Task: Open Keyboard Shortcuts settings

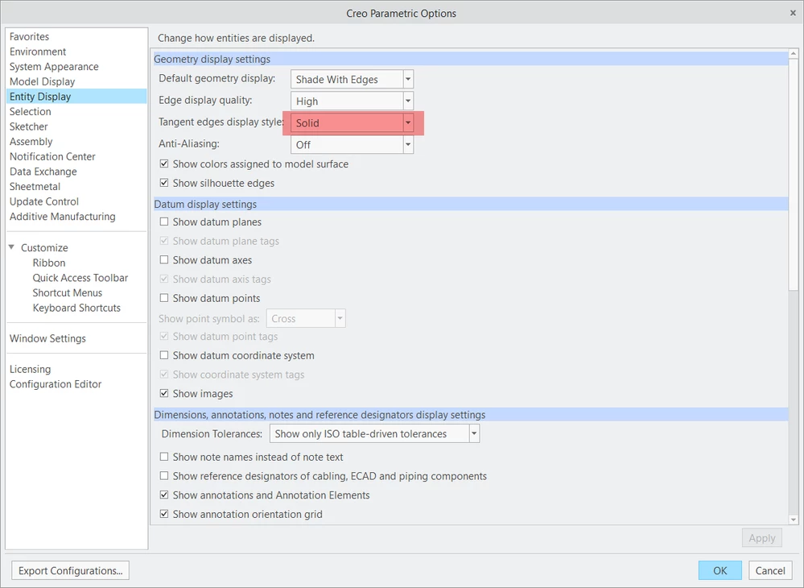Action: tap(76, 308)
